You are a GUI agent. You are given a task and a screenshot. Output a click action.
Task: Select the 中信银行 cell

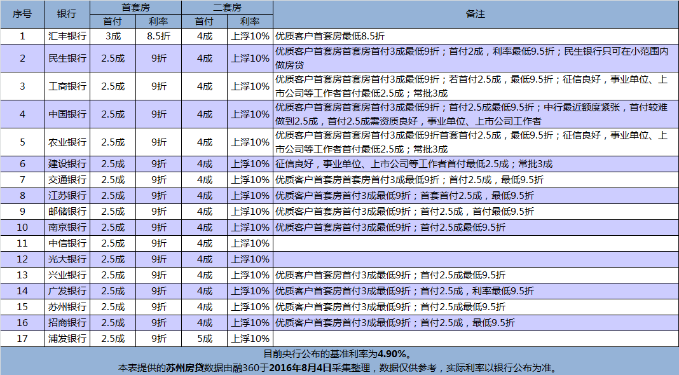click(x=67, y=243)
